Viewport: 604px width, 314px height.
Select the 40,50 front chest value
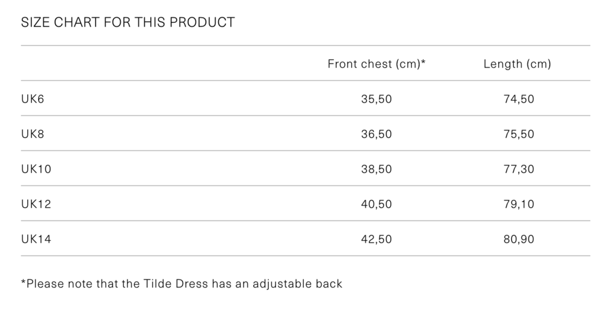coord(376,204)
